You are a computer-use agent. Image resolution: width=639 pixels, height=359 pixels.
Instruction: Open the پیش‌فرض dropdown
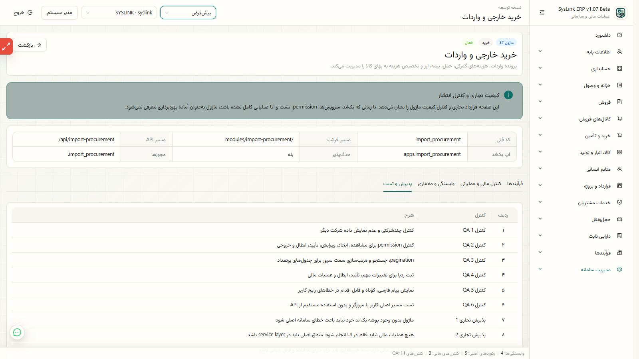188,13
